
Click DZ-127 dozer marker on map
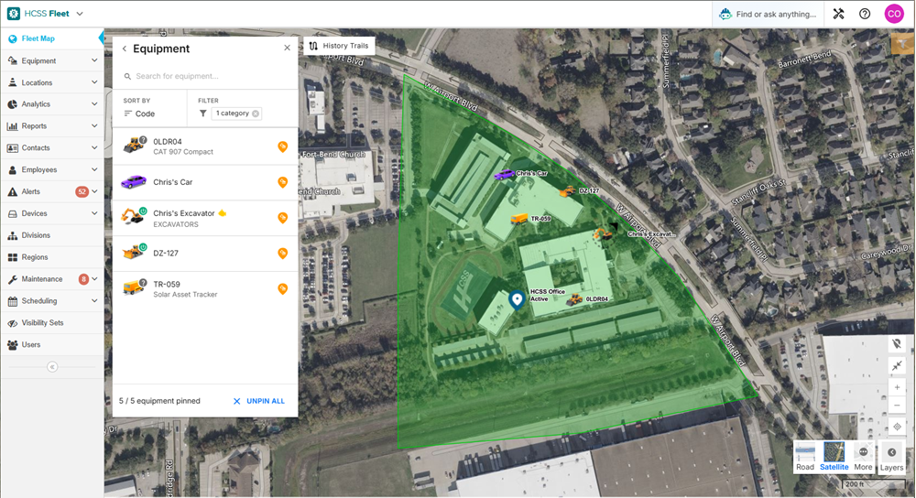coord(568,191)
